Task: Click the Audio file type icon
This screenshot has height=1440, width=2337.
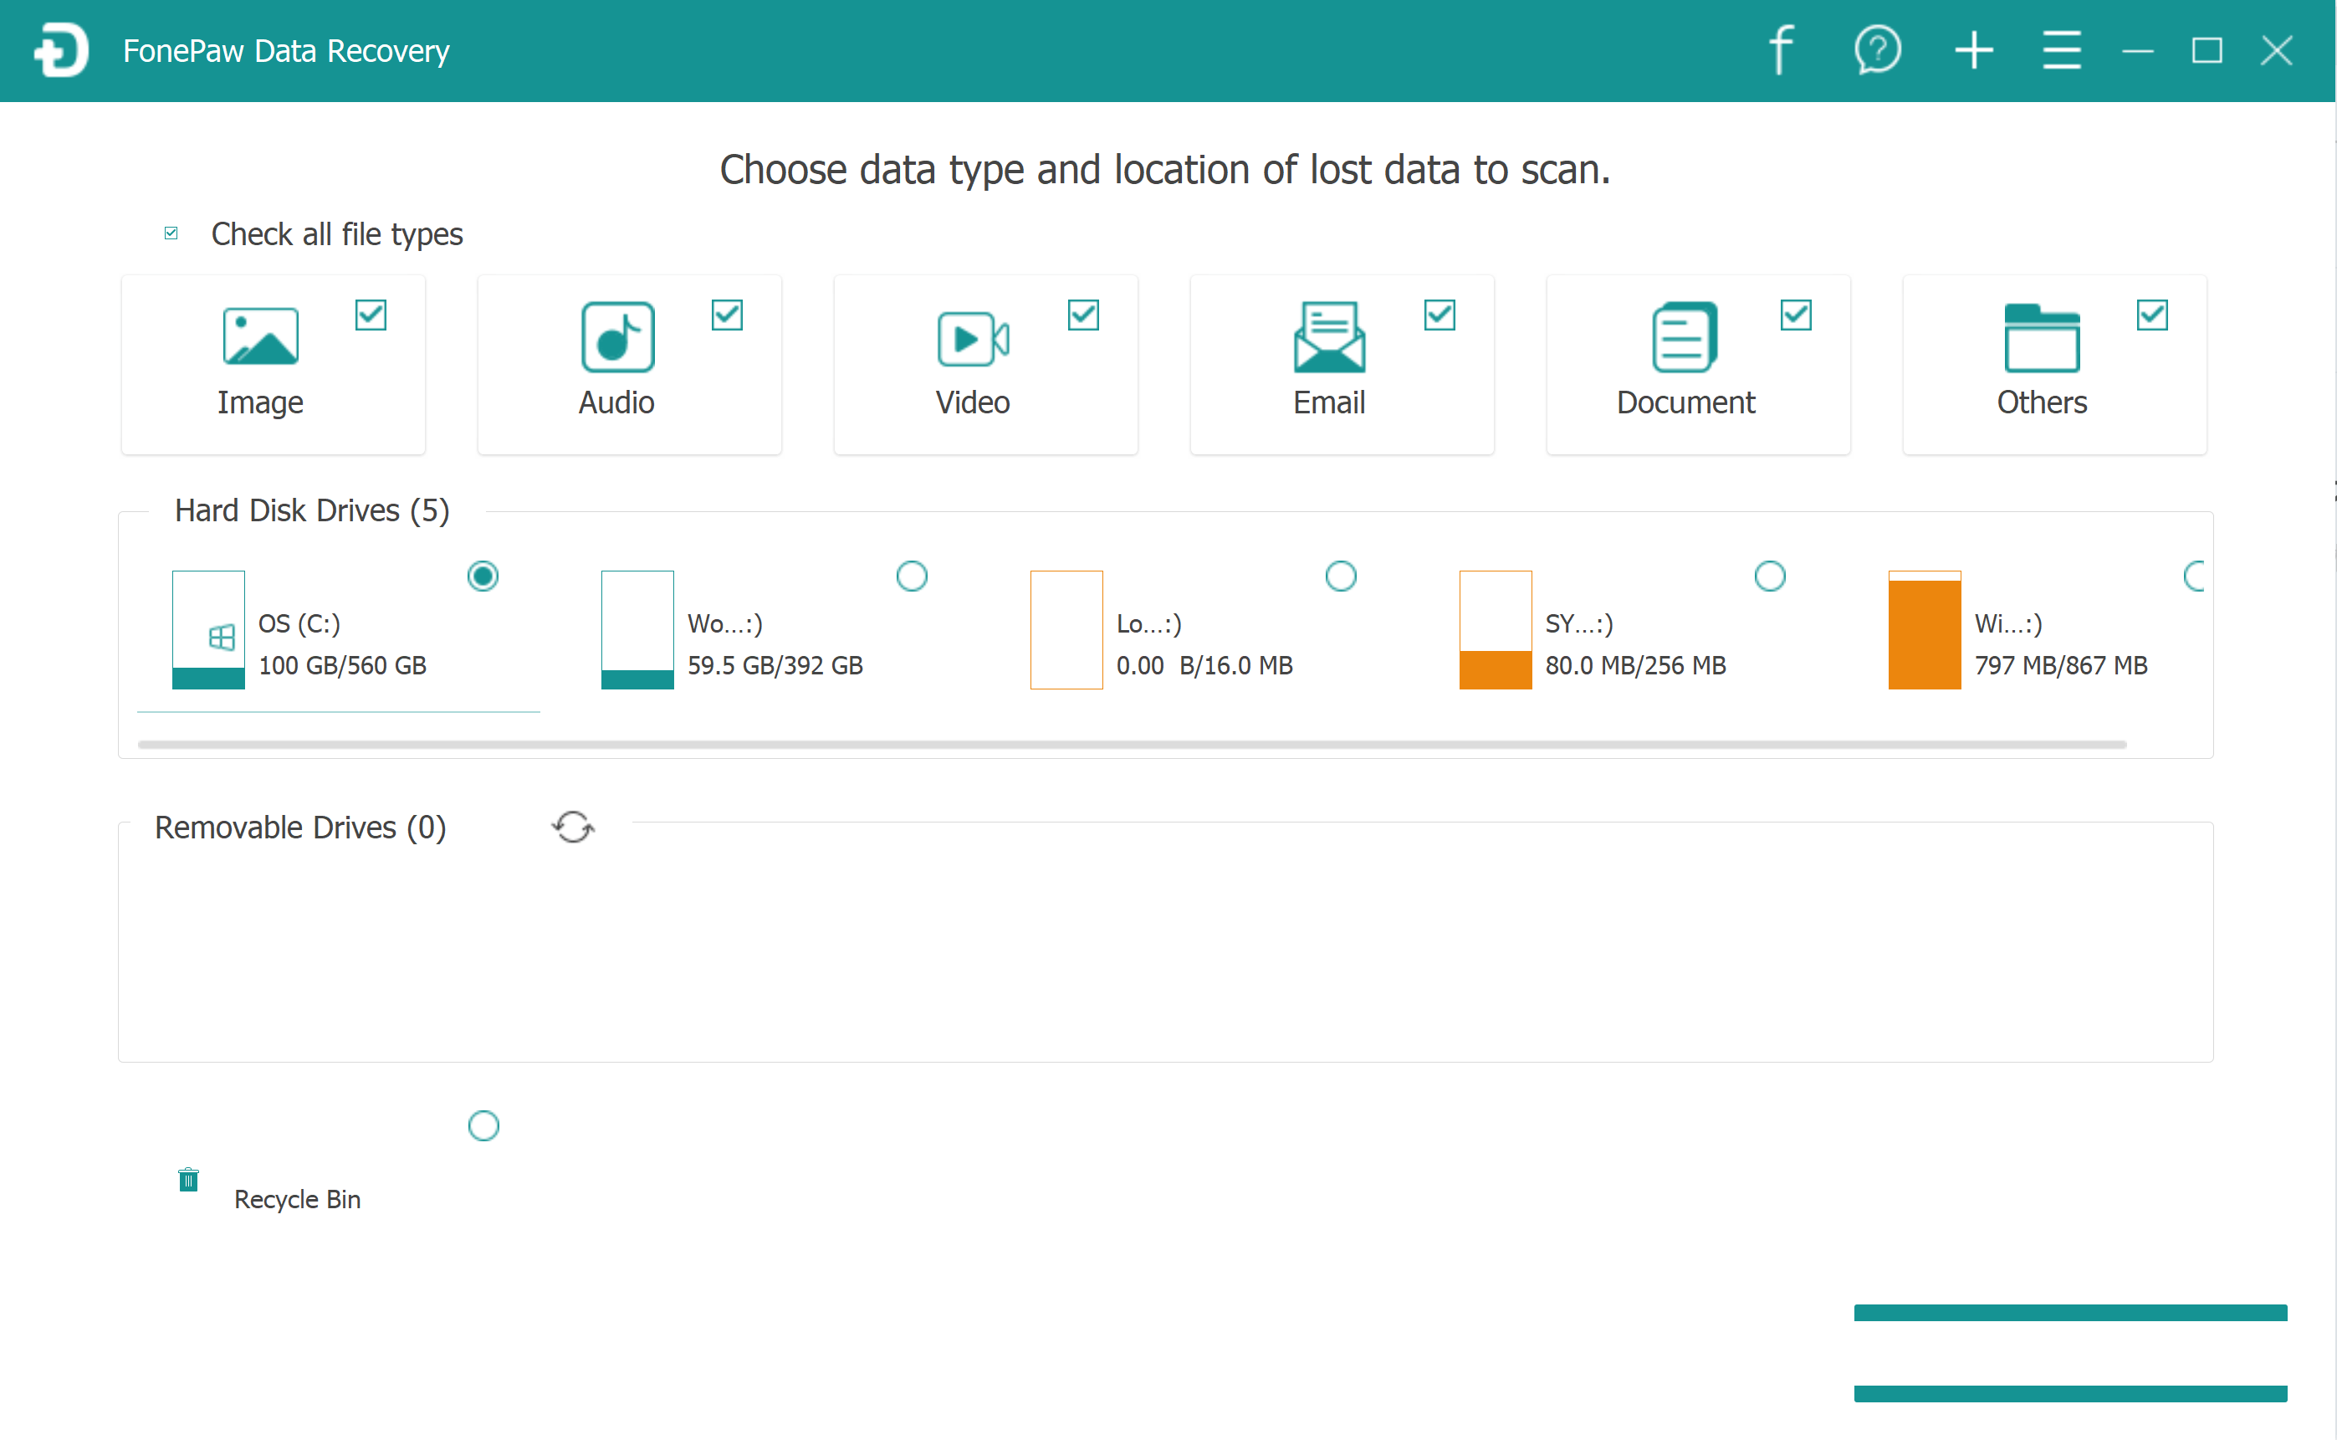Action: [616, 336]
